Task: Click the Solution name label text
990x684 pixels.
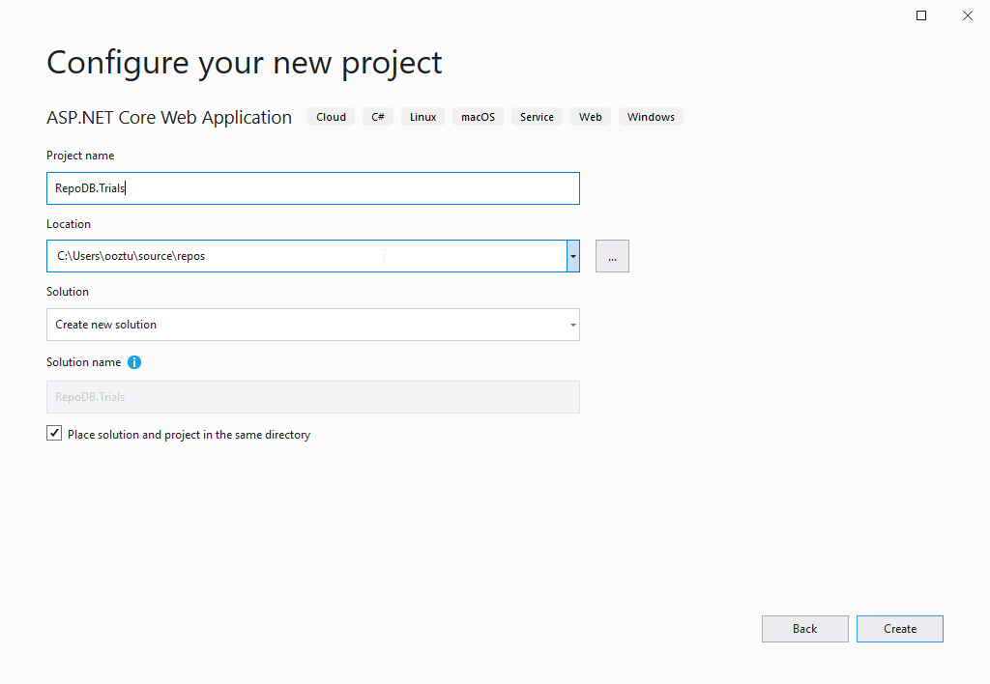Action: [83, 362]
